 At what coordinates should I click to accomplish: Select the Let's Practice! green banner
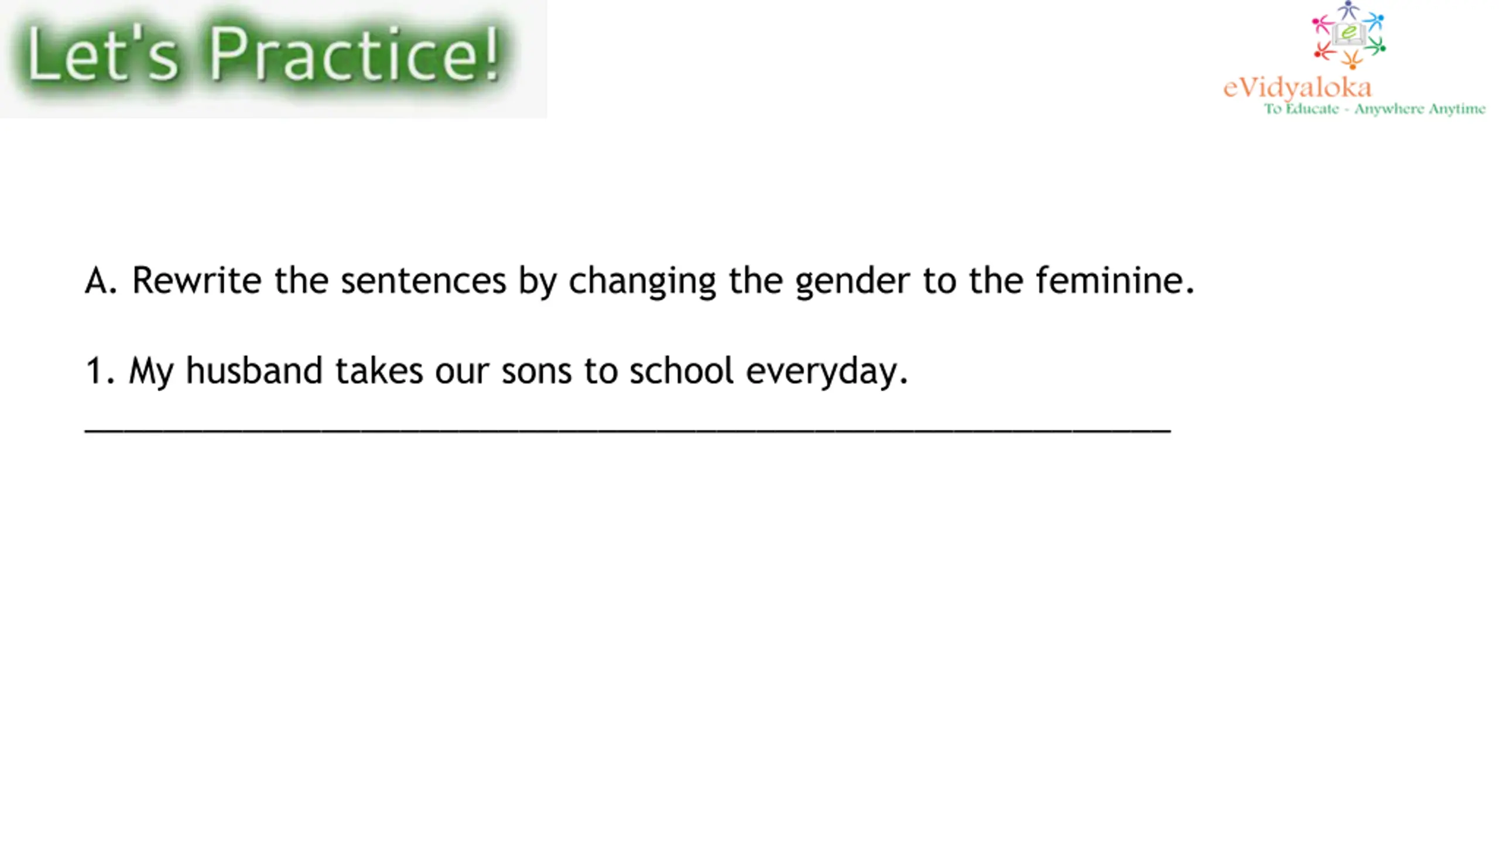[x=273, y=59]
